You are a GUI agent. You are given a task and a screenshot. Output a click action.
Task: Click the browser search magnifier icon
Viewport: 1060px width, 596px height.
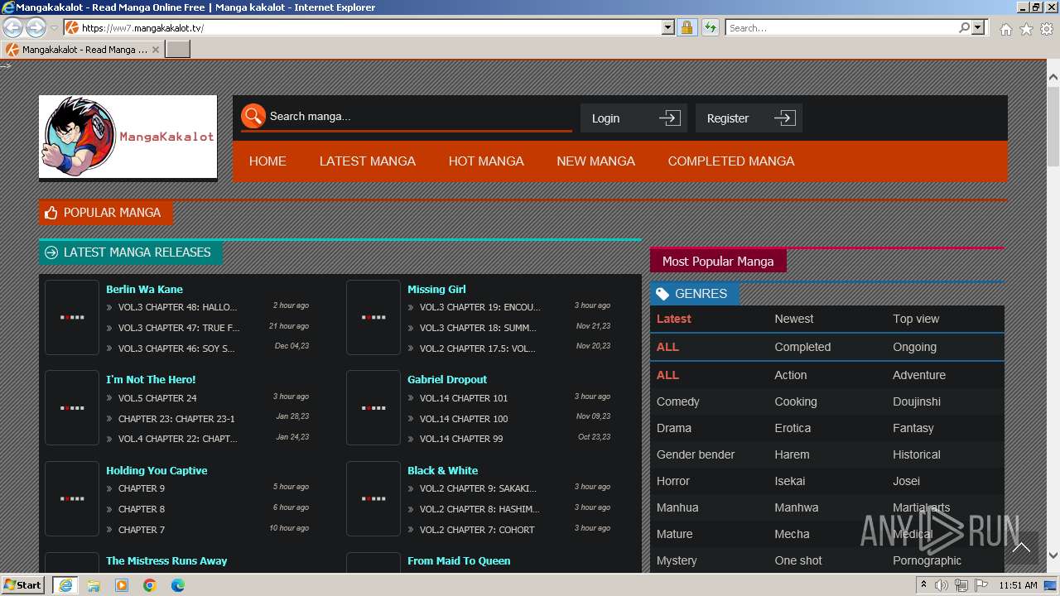pyautogui.click(x=964, y=27)
